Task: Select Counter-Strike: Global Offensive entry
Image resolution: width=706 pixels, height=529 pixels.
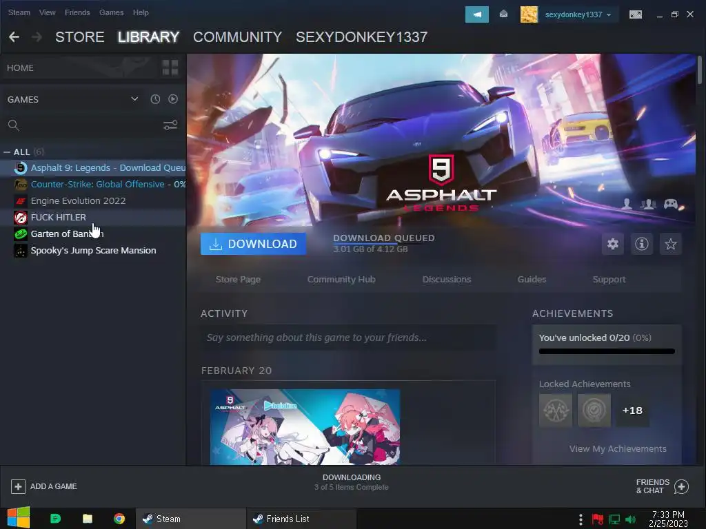Action: [93, 185]
